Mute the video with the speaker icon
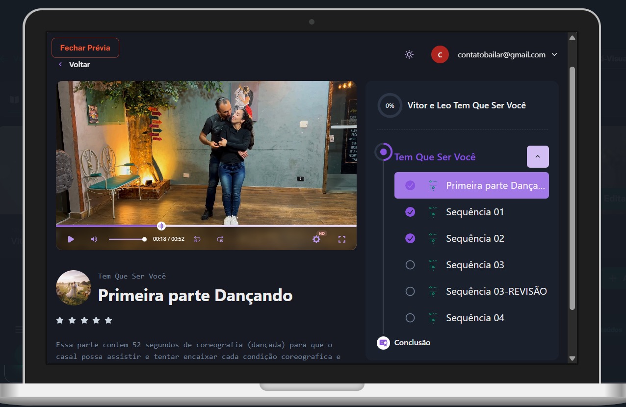Viewport: 626px width, 407px height. coord(94,239)
